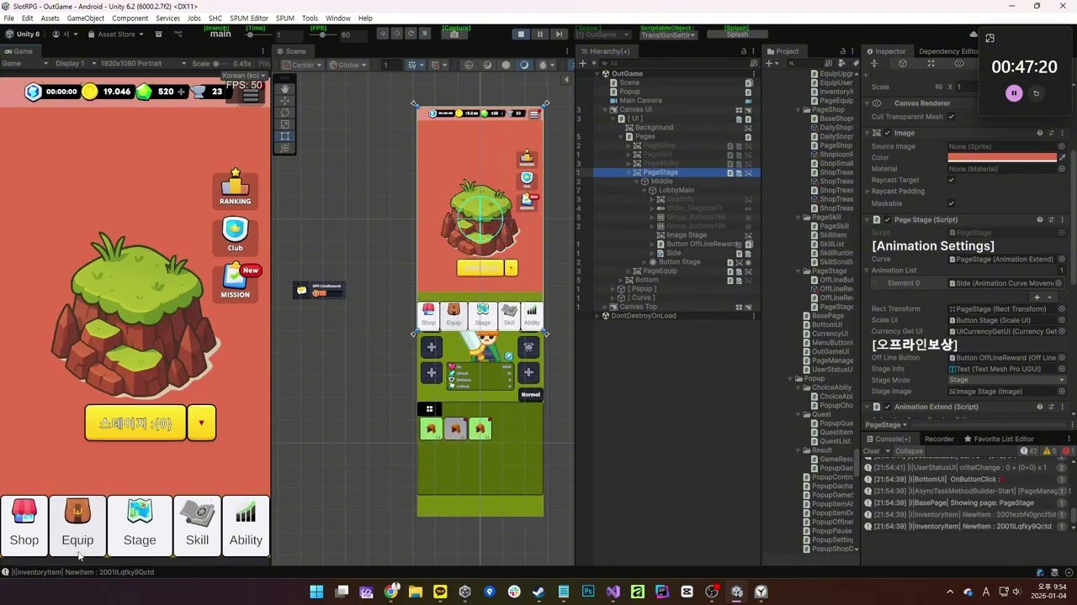Click the Equip button in Game view
The height and width of the screenshot is (605, 1077).
click(x=77, y=525)
